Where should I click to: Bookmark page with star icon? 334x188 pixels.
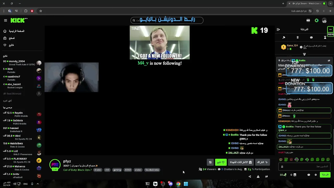click(x=41, y=11)
